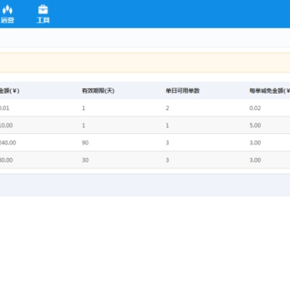Screen dimensions: 290x290
Task: Click the 有效期限(天) column header
Action: click(98, 91)
